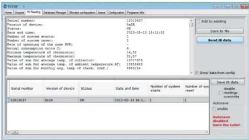
Task: Open the Database Manager tab
Action: point(55,13)
